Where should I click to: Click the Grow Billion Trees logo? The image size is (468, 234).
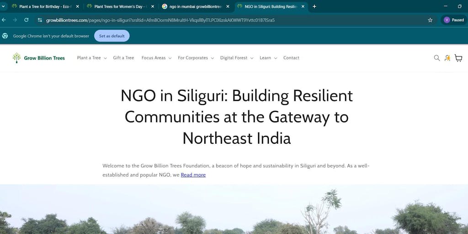pyautogui.click(x=39, y=58)
